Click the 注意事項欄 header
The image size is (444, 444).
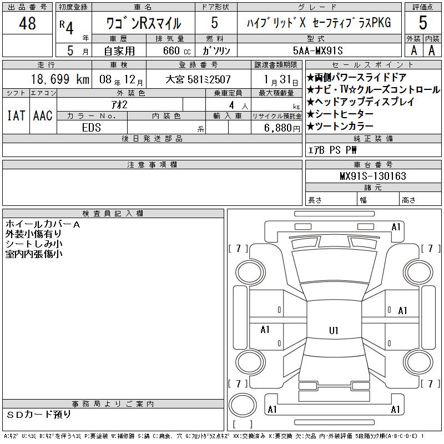(152, 164)
